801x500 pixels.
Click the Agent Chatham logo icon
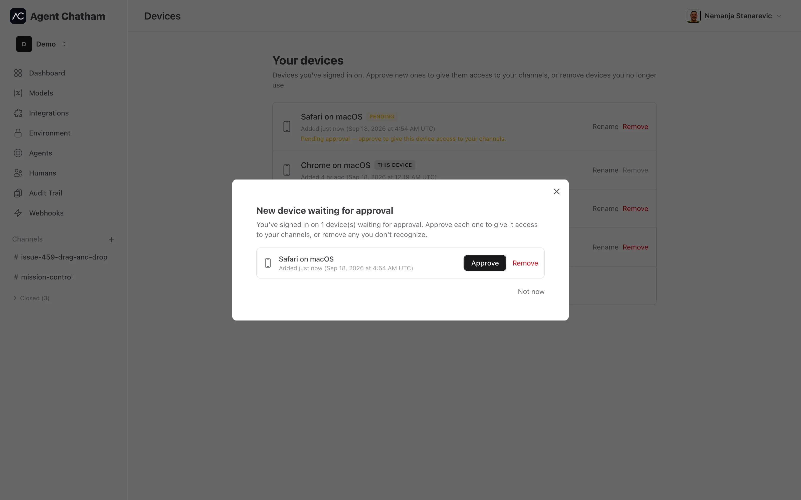point(18,16)
